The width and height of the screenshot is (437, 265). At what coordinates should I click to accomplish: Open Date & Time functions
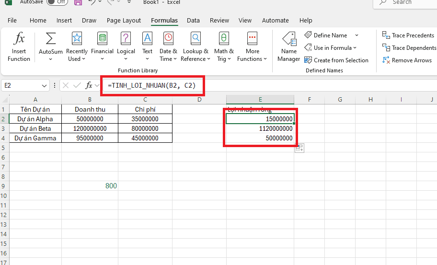pyautogui.click(x=168, y=46)
